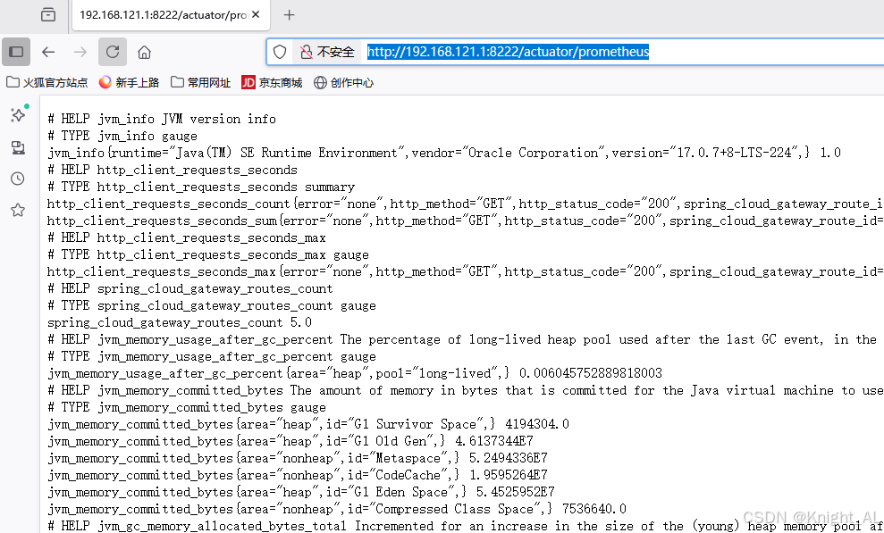The width and height of the screenshot is (884, 533).
Task: Go forward to next page
Action: pyautogui.click(x=80, y=53)
